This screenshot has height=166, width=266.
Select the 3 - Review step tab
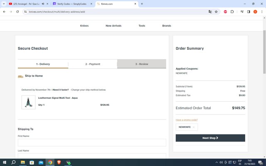pos(142,64)
